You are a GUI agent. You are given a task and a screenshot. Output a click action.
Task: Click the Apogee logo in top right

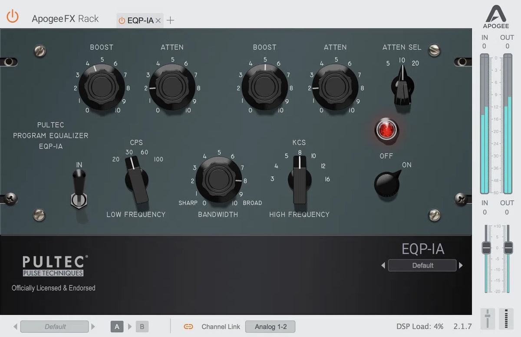(495, 14)
